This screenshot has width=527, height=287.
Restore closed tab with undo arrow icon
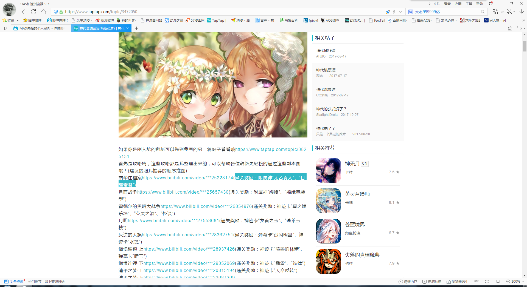coord(519,28)
